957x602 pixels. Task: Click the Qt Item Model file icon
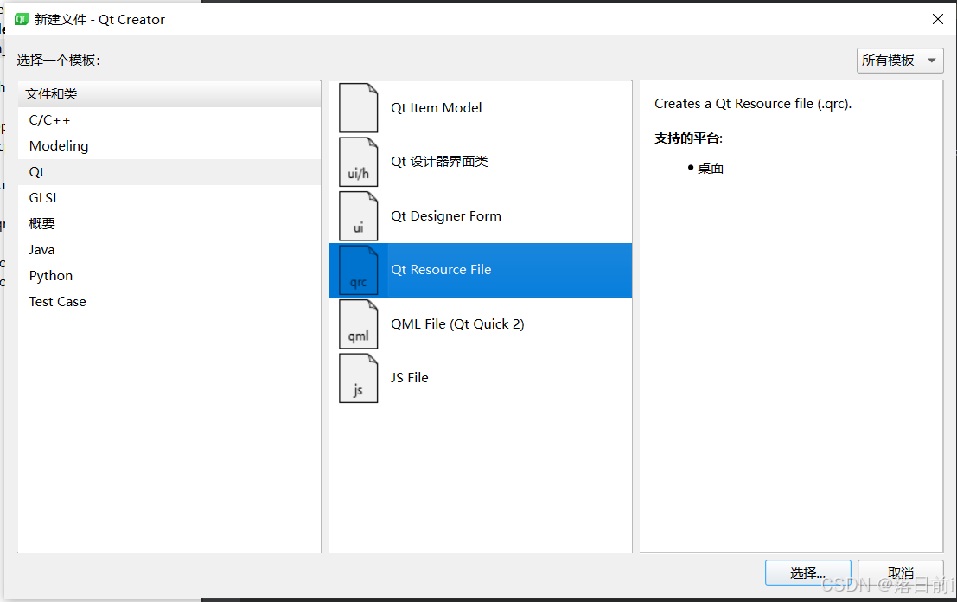coord(358,108)
